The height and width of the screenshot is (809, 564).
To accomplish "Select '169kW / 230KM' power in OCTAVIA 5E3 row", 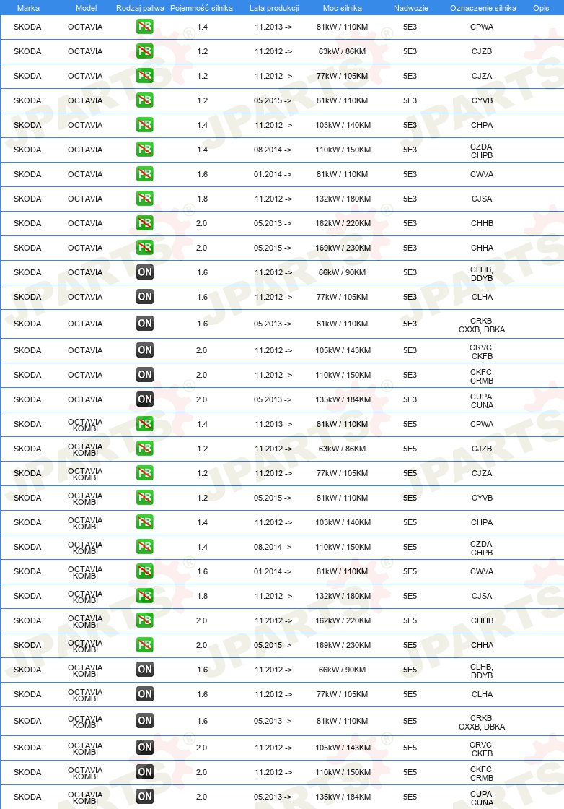I will click(343, 248).
